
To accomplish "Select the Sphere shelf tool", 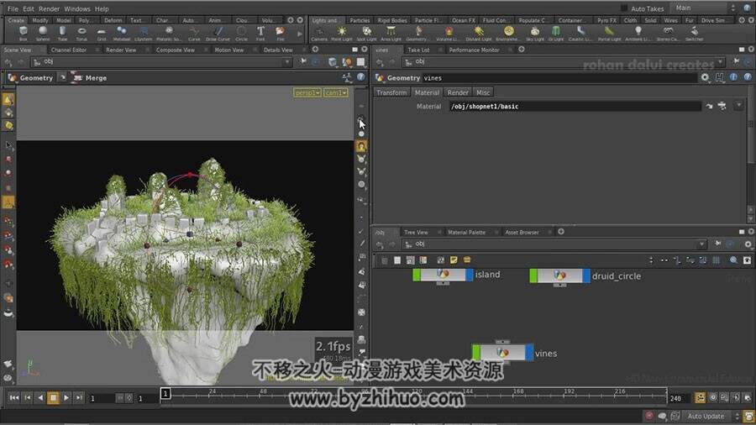I will pos(43,34).
